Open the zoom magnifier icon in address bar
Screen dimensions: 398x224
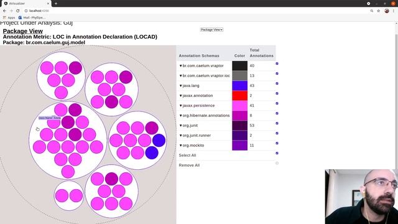(372, 11)
